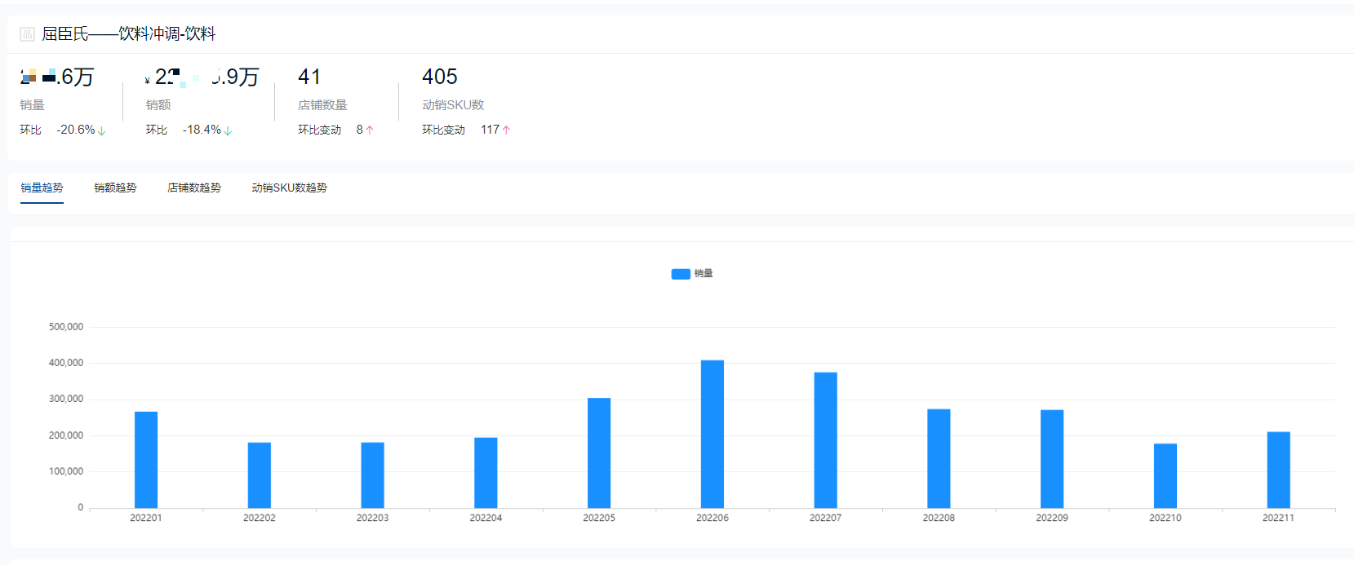Click the brand icon beside the 屈臣氏 title
1354x565 pixels.
(x=27, y=34)
